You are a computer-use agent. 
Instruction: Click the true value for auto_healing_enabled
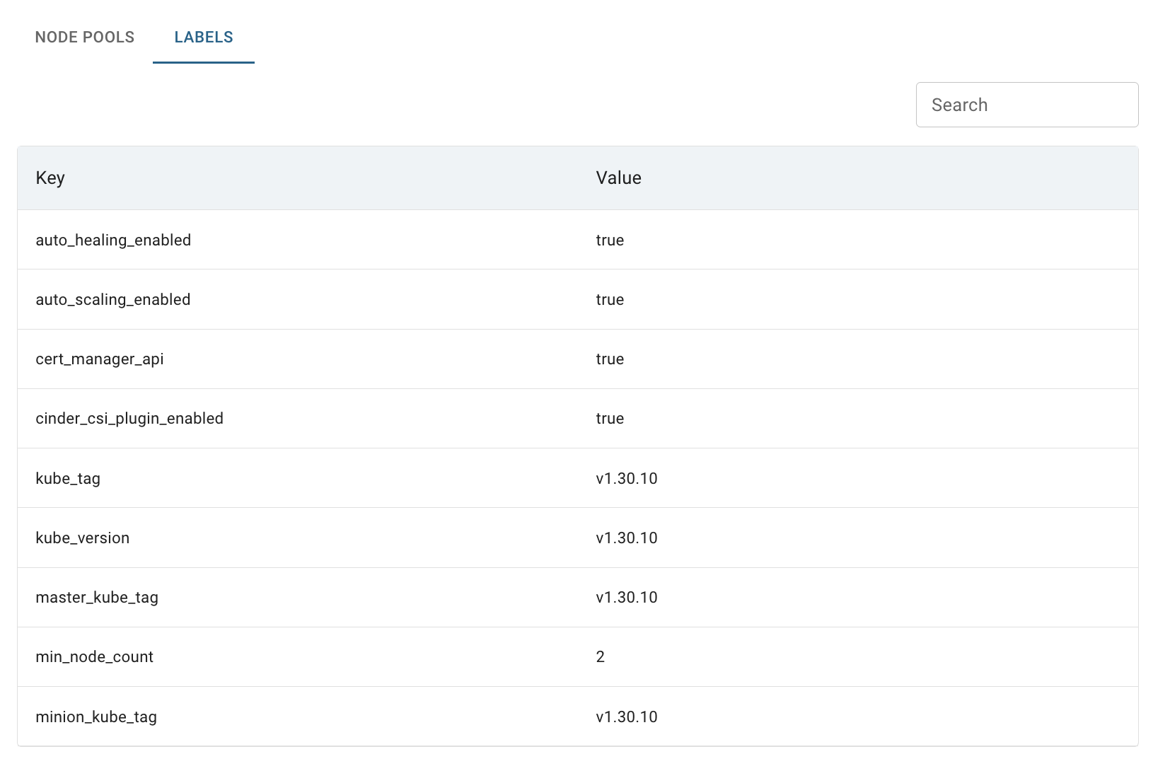(x=610, y=240)
